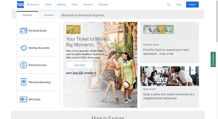Image resolution: width=218 pixels, height=119 pixels.
Task: Click the "Welcome to American Express" heading
Action: [83, 15]
